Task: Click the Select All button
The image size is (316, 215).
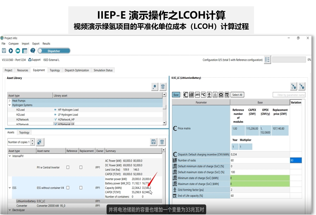Action: 237,95
